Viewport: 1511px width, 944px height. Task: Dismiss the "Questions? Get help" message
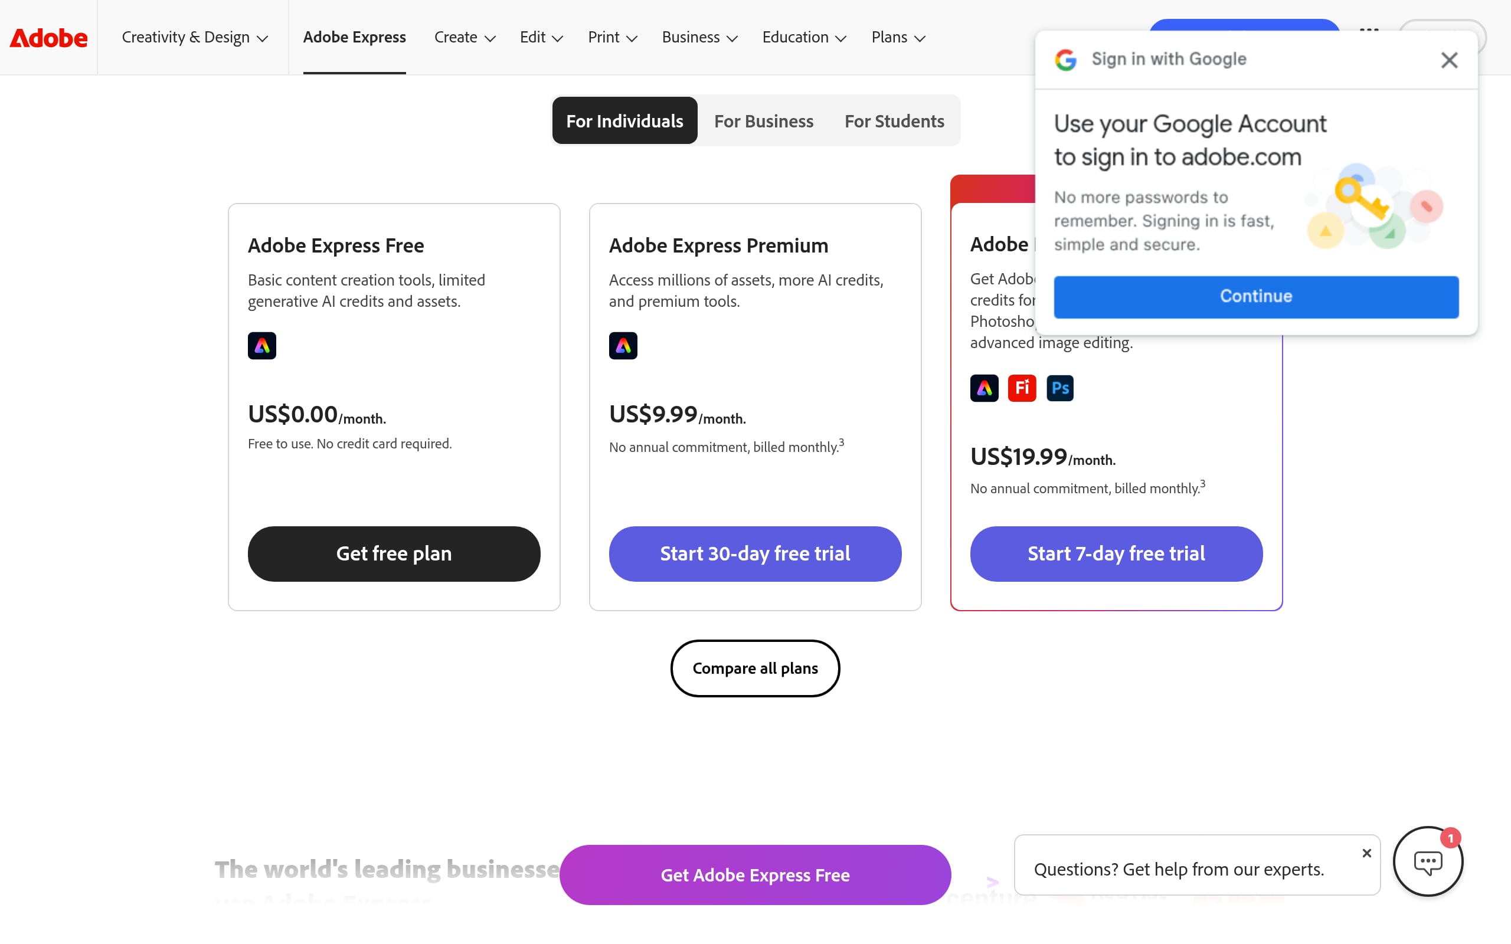click(1366, 853)
